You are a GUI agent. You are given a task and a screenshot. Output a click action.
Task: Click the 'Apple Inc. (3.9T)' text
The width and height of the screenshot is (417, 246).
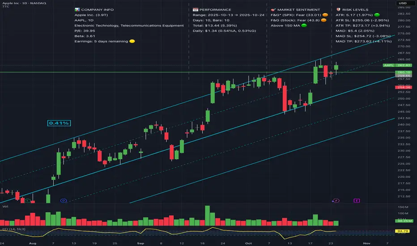point(91,15)
